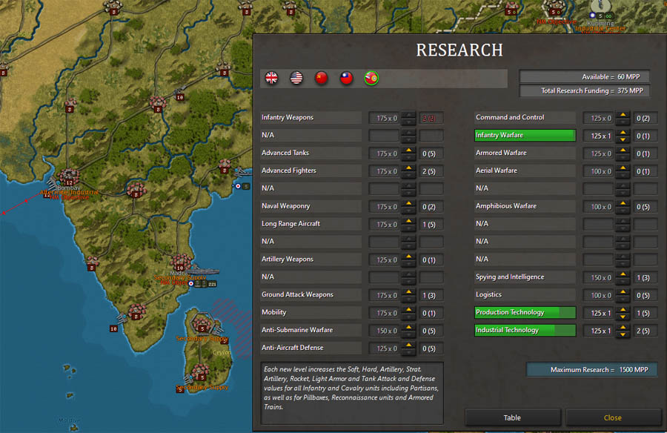Increase Anti-Submarine Warfare research up arrow

pyautogui.click(x=409, y=328)
